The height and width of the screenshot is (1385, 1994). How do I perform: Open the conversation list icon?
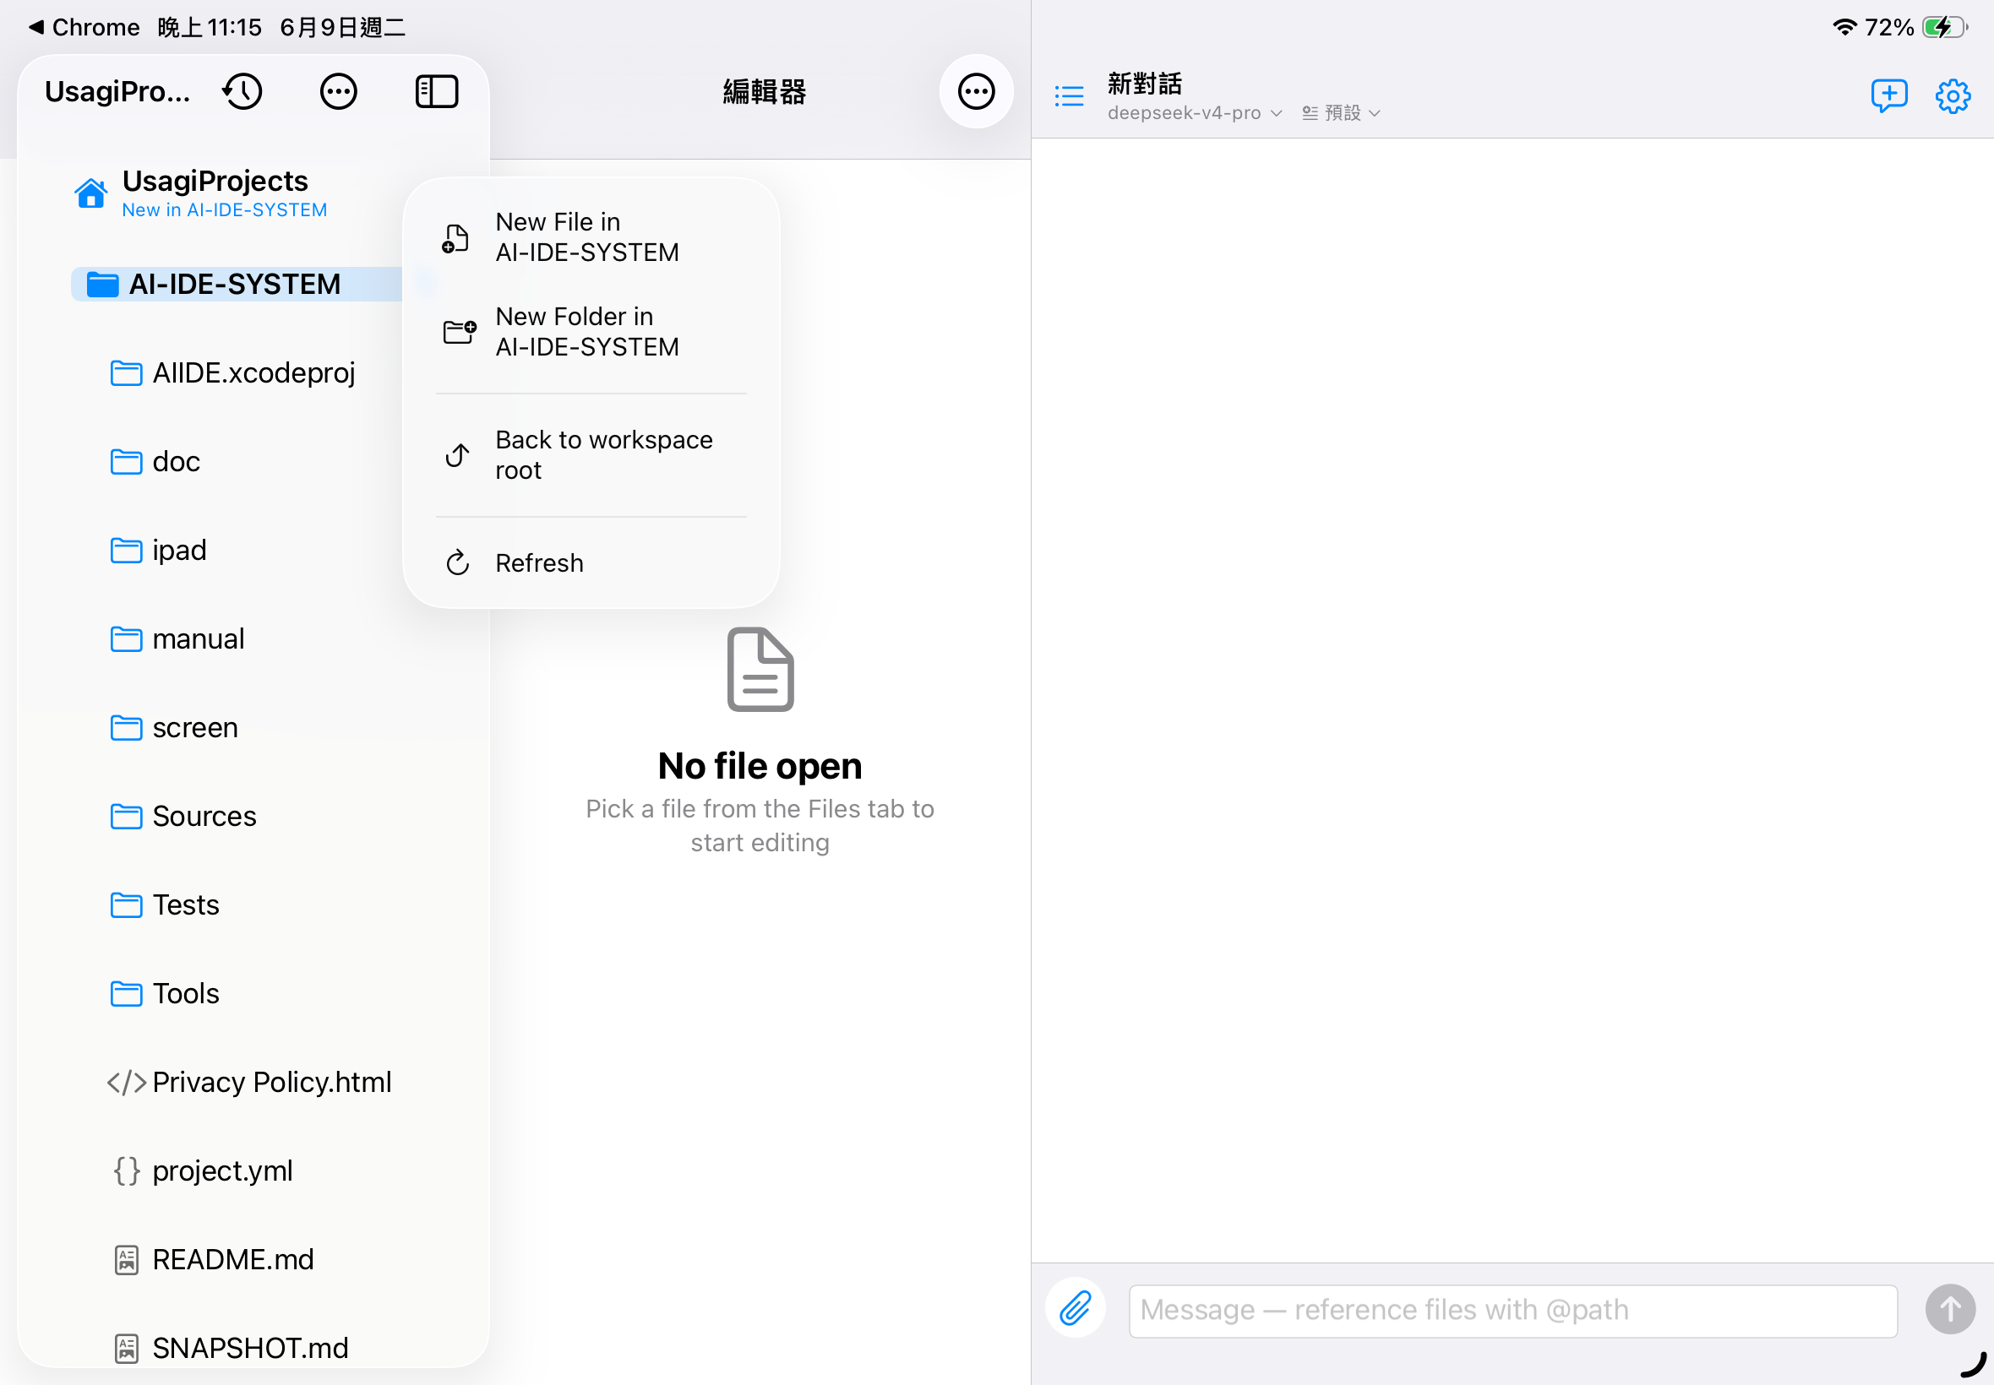tap(1069, 95)
